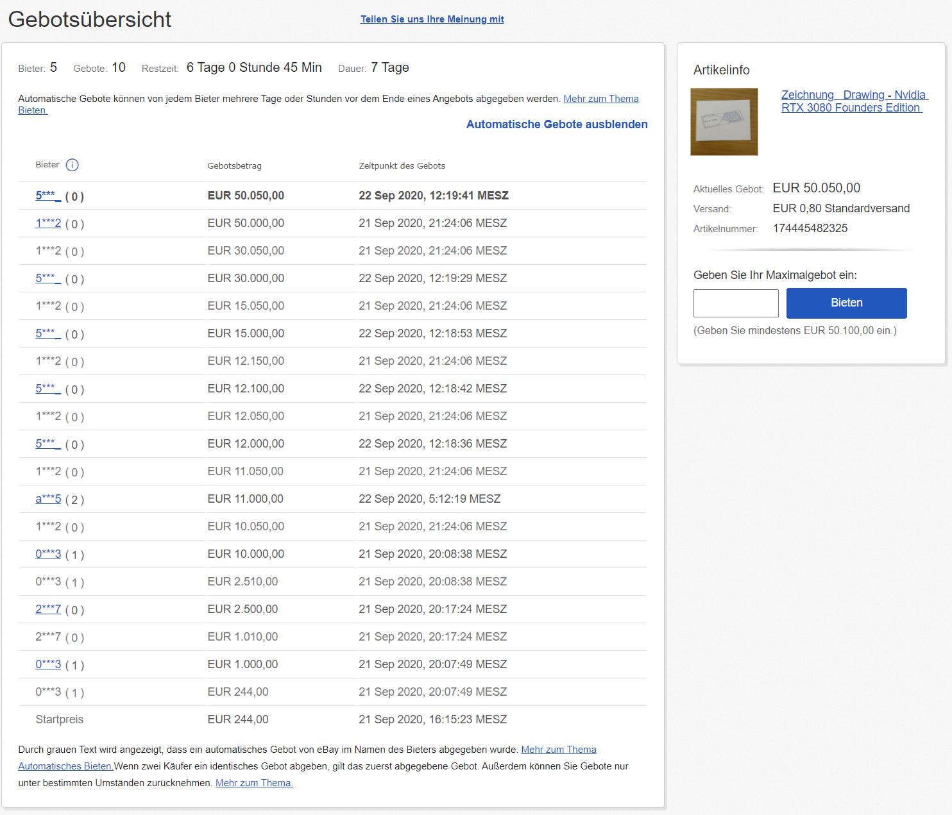The image size is (952, 815).
Task: Click the minimum bid hint 'Geben Sie mindestens EUR 50.100,00 ein'
Action: pos(795,331)
